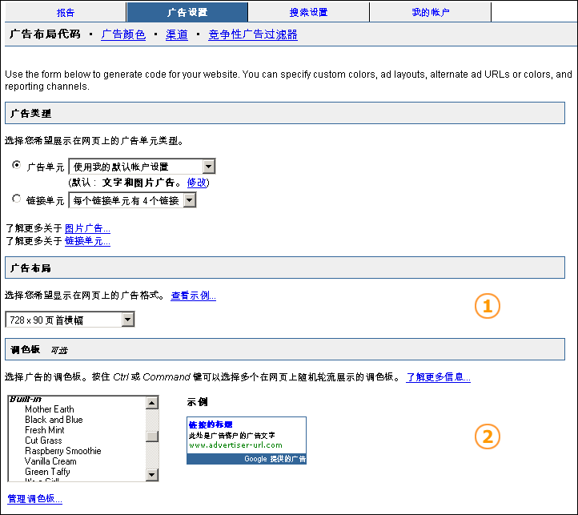Viewport: 578px width, 515px height.
Task: Click the orange circled number 1 marker
Action: coord(488,306)
